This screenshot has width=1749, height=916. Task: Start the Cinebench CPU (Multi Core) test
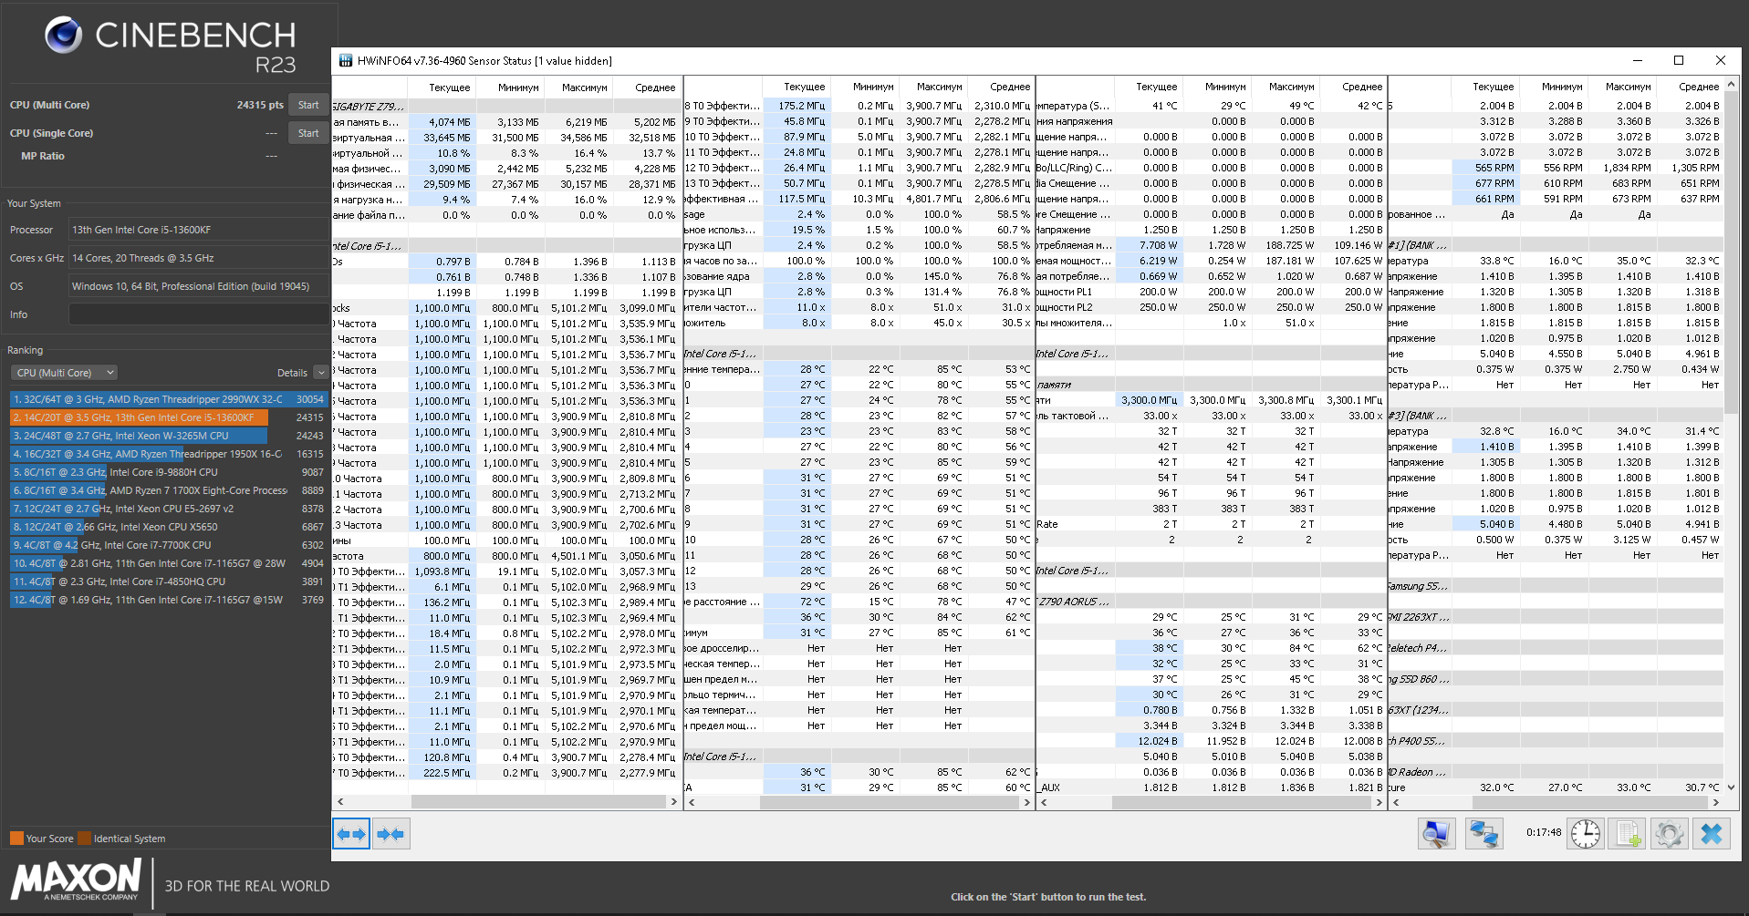[308, 105]
